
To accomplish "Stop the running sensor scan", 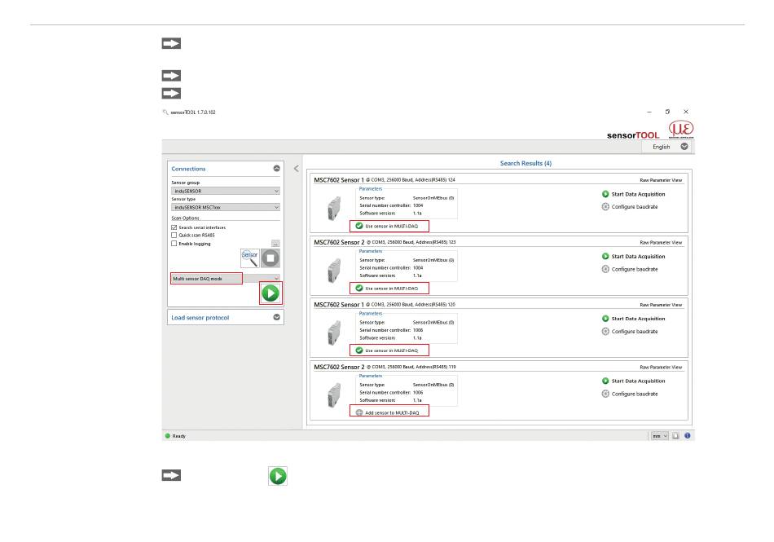I will pos(270,258).
